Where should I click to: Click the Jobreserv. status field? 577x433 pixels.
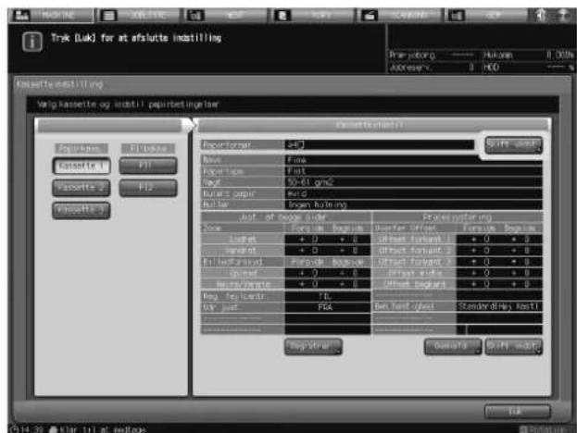434,68
